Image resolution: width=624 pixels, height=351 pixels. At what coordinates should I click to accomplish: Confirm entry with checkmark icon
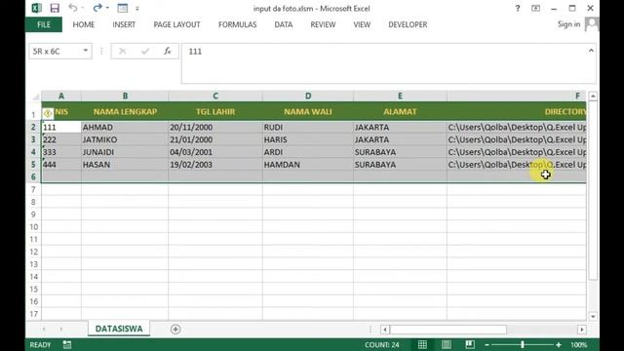tap(145, 51)
